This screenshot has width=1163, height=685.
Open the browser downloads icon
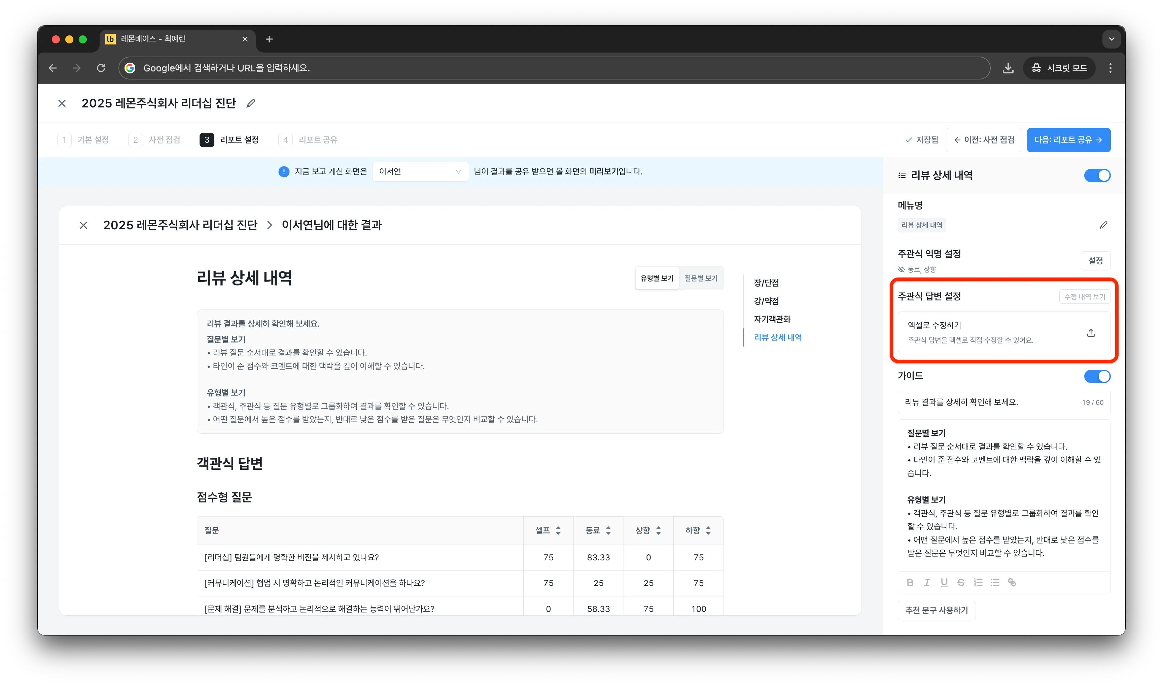click(1008, 68)
